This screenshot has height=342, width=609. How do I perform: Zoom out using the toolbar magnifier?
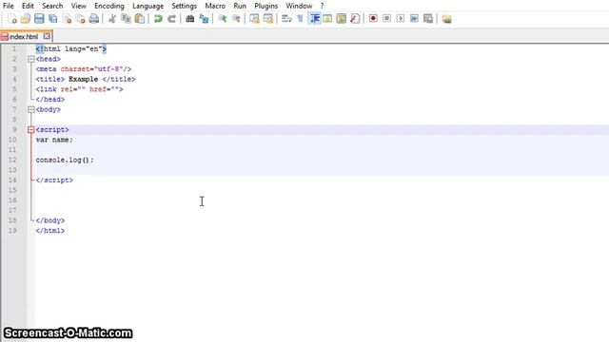click(236, 19)
